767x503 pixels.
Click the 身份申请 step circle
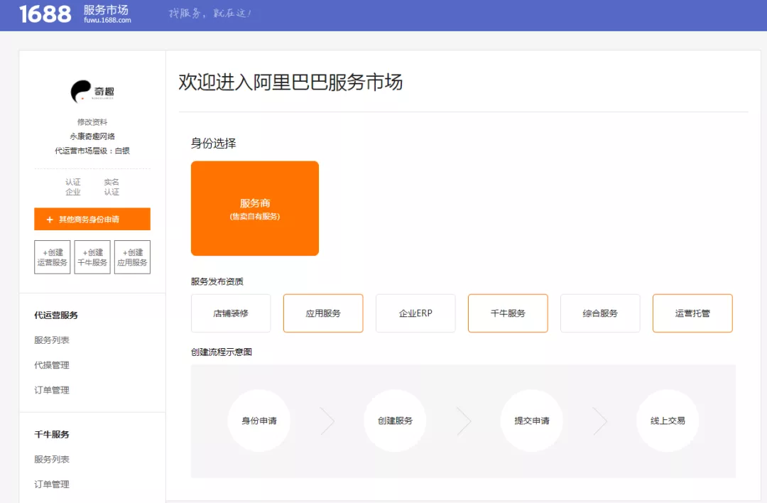click(259, 421)
